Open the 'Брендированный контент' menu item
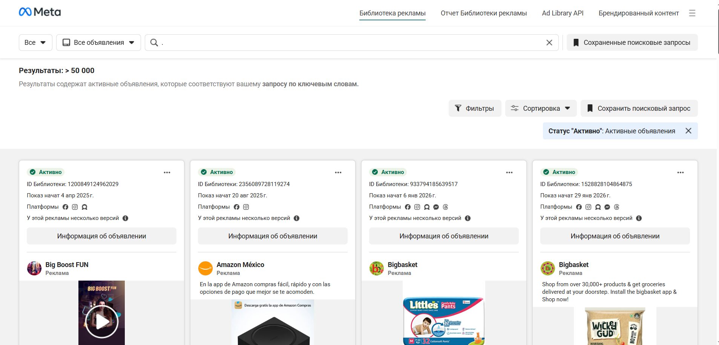 (x=639, y=13)
